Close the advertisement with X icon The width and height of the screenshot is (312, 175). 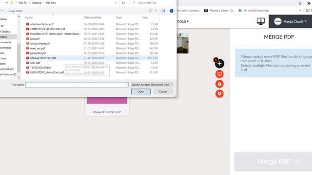point(186,35)
